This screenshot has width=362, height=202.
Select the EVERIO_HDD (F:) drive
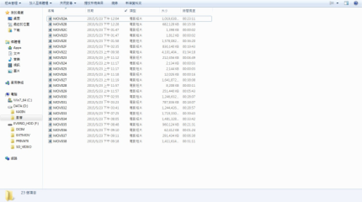pos(25,124)
